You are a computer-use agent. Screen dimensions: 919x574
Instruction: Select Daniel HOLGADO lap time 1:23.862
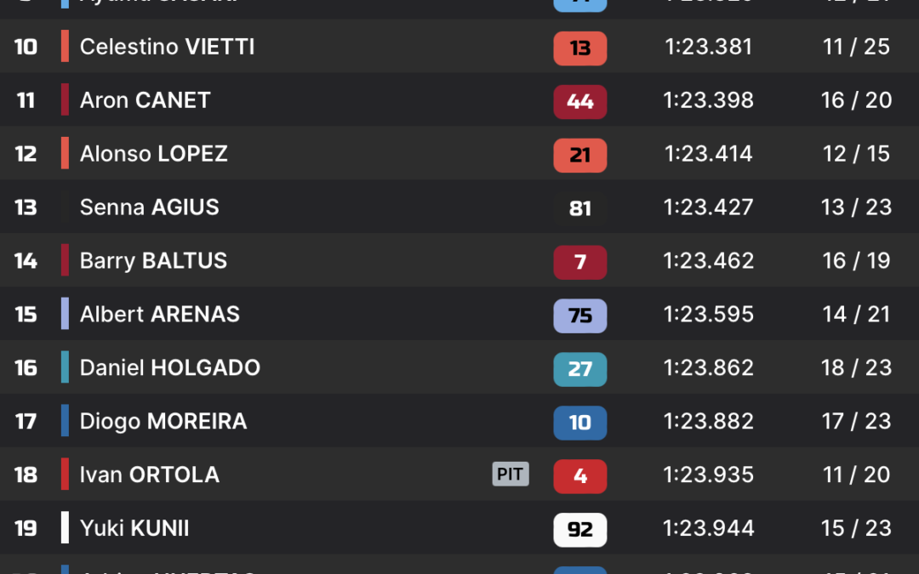(x=708, y=368)
